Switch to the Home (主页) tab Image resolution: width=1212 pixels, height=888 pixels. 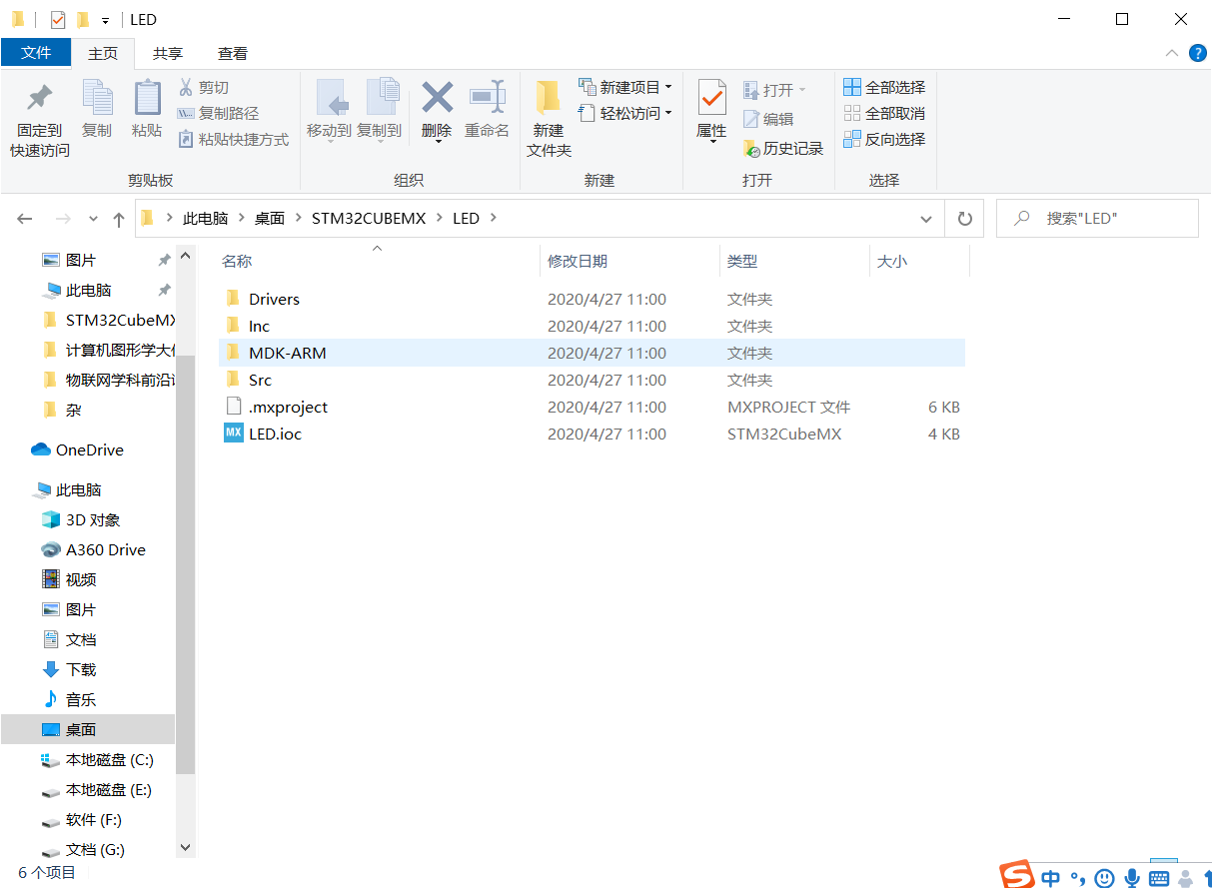pyautogui.click(x=103, y=53)
